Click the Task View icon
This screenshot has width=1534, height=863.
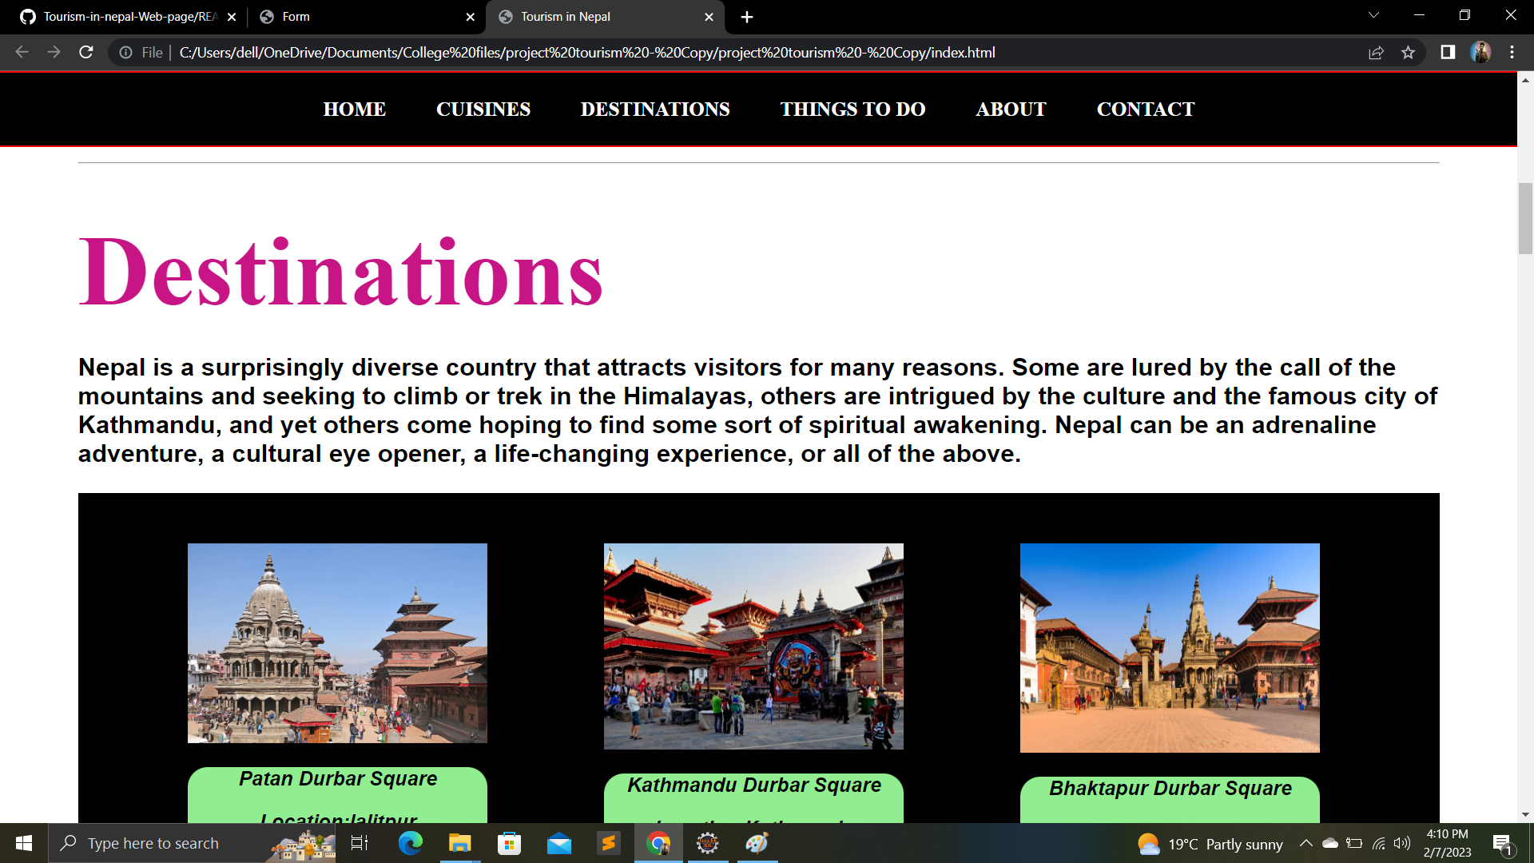click(x=360, y=843)
